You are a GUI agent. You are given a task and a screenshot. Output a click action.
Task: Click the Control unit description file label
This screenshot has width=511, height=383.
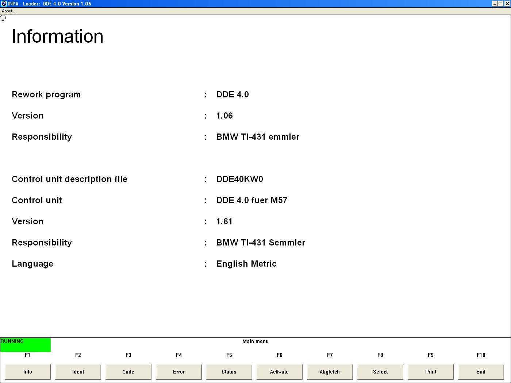coord(69,179)
